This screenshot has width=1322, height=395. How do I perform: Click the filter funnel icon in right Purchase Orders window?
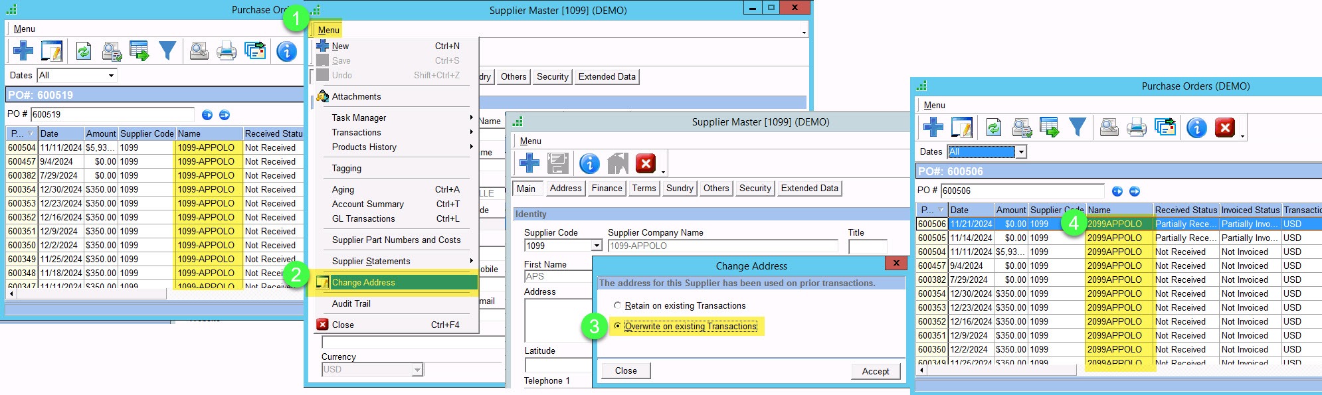pos(1077,127)
